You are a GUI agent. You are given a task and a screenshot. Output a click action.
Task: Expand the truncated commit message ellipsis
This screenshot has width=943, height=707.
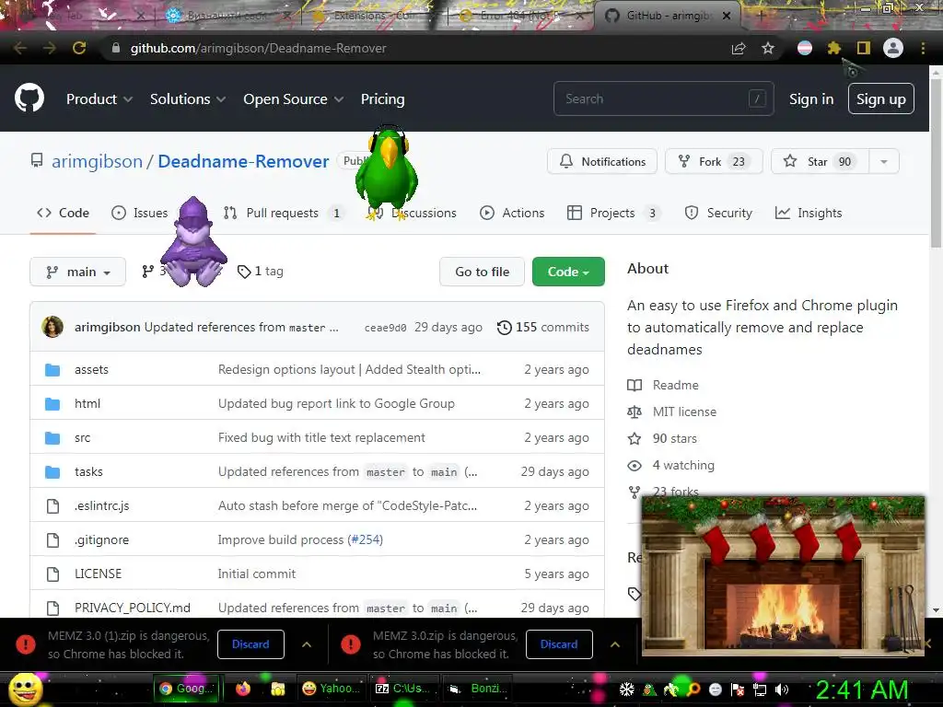(333, 328)
